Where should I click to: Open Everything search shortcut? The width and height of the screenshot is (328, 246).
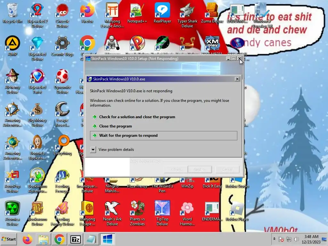click(62, 145)
